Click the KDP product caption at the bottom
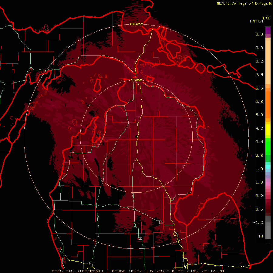Screen dimensions: 273x273 coord(138,271)
